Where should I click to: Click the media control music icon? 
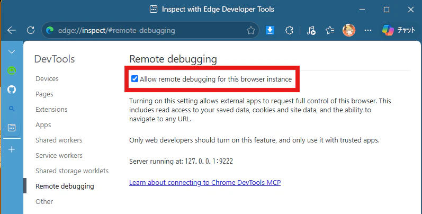pos(311,30)
